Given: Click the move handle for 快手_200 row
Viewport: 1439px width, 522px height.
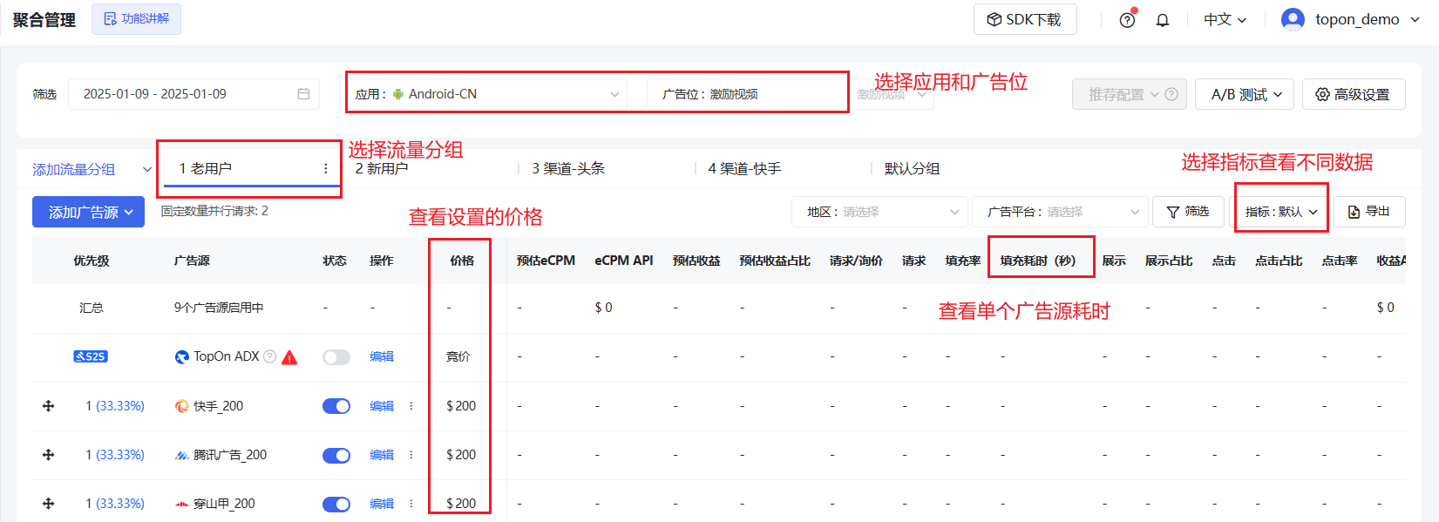Looking at the screenshot, I should tap(49, 406).
